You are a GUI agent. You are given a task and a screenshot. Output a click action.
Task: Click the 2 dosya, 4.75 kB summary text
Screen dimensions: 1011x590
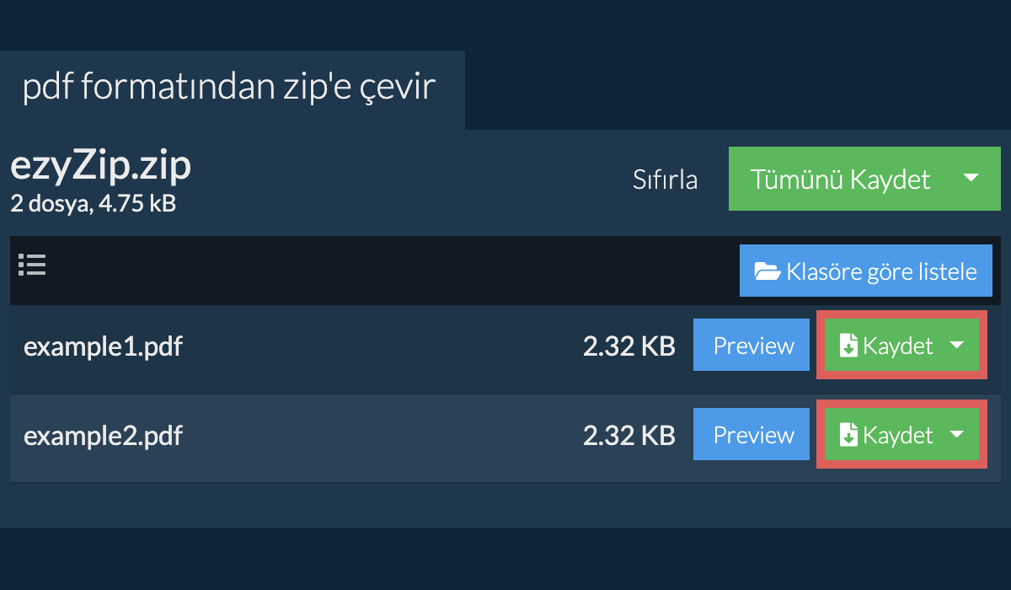click(93, 202)
